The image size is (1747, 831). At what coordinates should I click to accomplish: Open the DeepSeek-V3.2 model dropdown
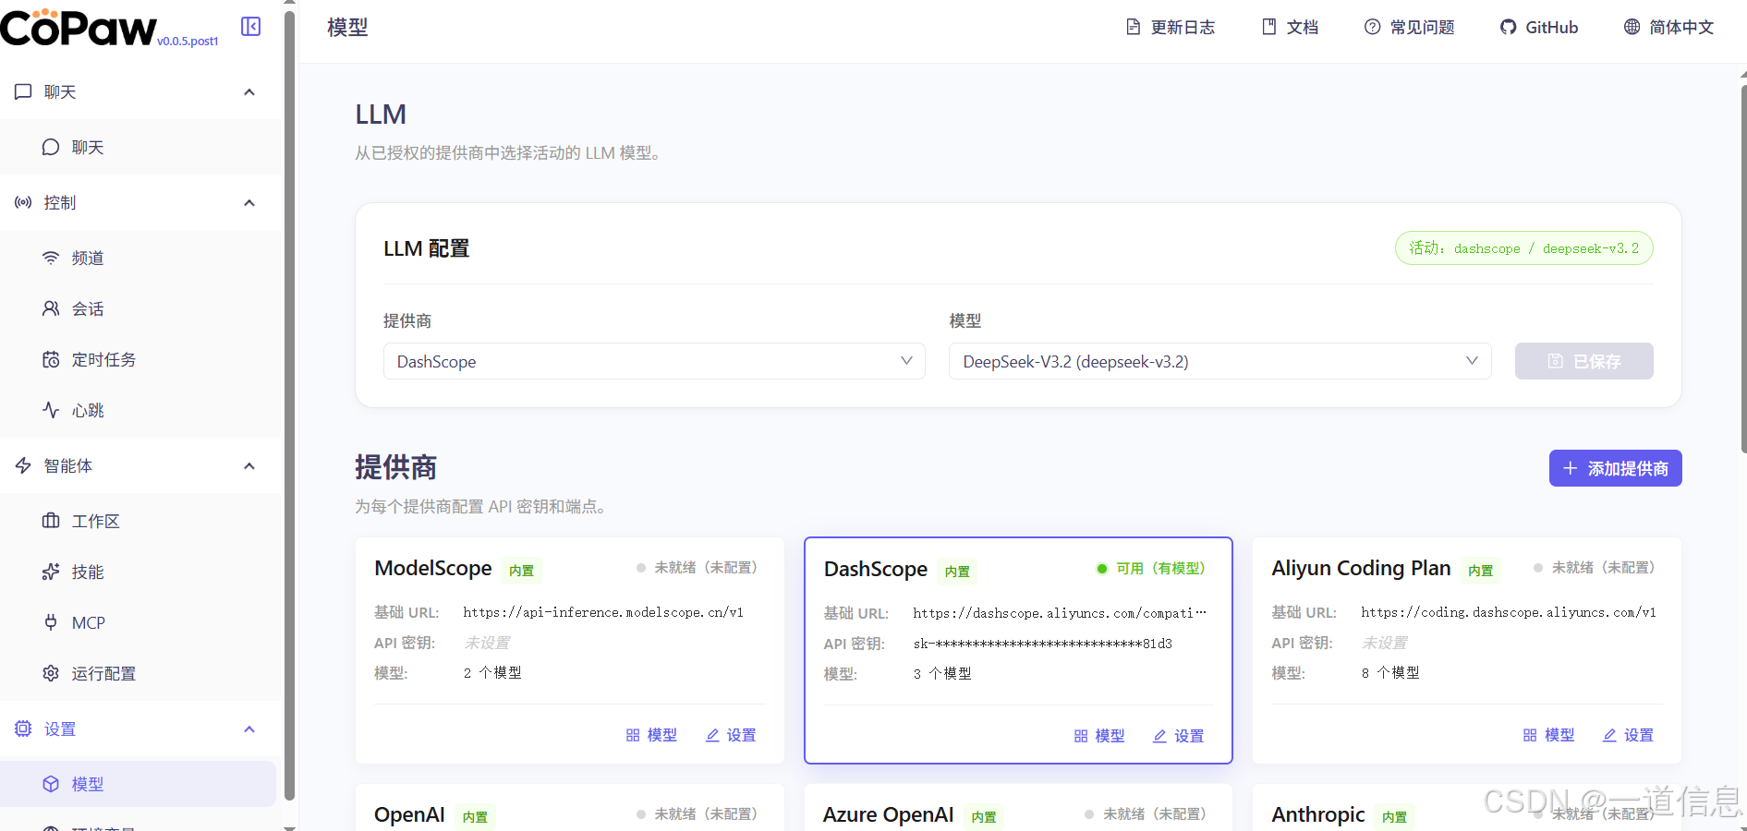tap(1219, 361)
